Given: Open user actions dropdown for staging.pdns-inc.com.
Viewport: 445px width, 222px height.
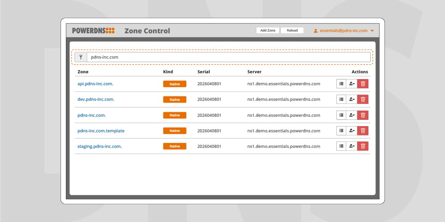Looking at the screenshot, I should tap(352, 146).
